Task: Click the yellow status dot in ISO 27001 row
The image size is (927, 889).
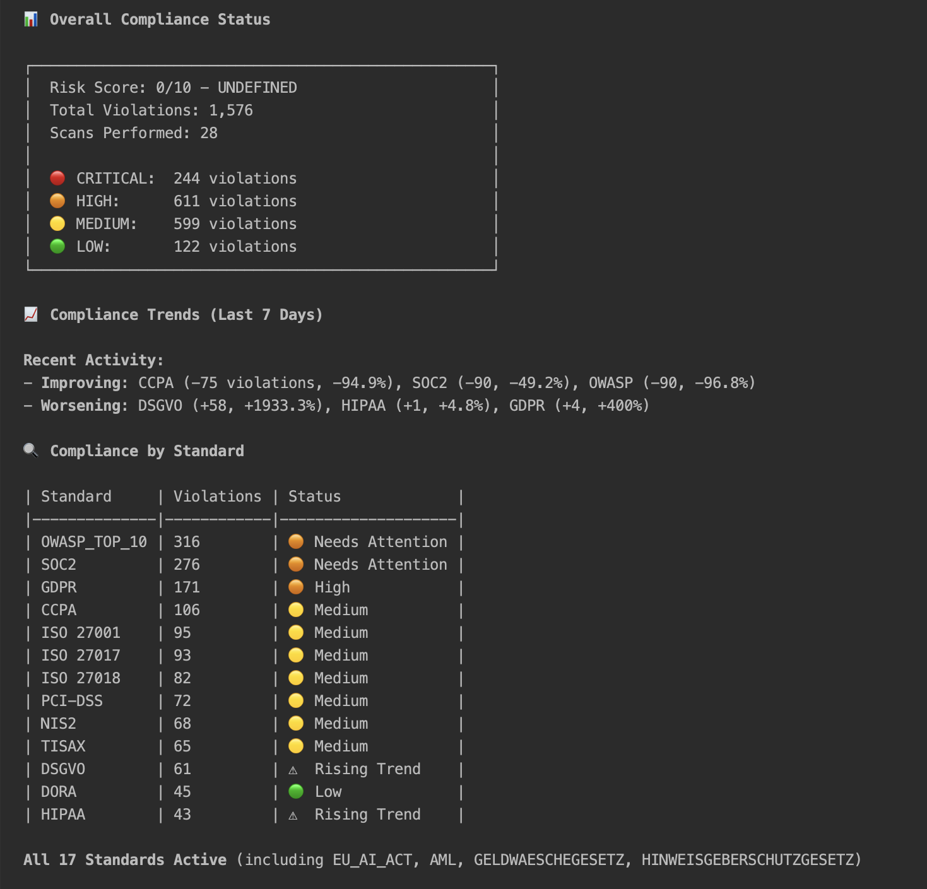Action: [296, 632]
